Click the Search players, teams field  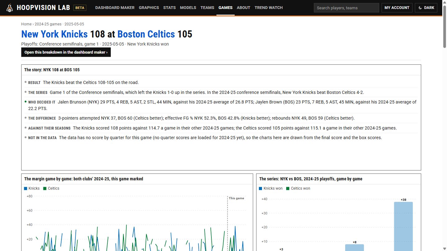click(346, 8)
